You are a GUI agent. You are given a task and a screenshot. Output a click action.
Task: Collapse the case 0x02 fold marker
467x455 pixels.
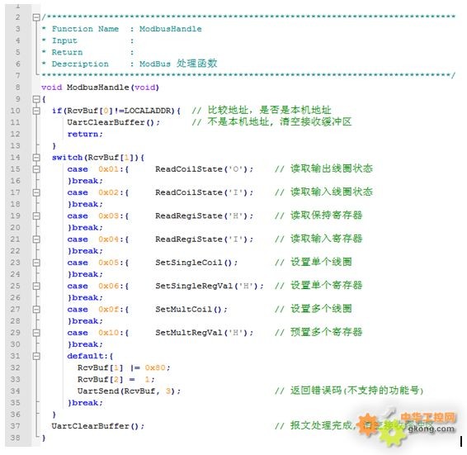(x=36, y=192)
